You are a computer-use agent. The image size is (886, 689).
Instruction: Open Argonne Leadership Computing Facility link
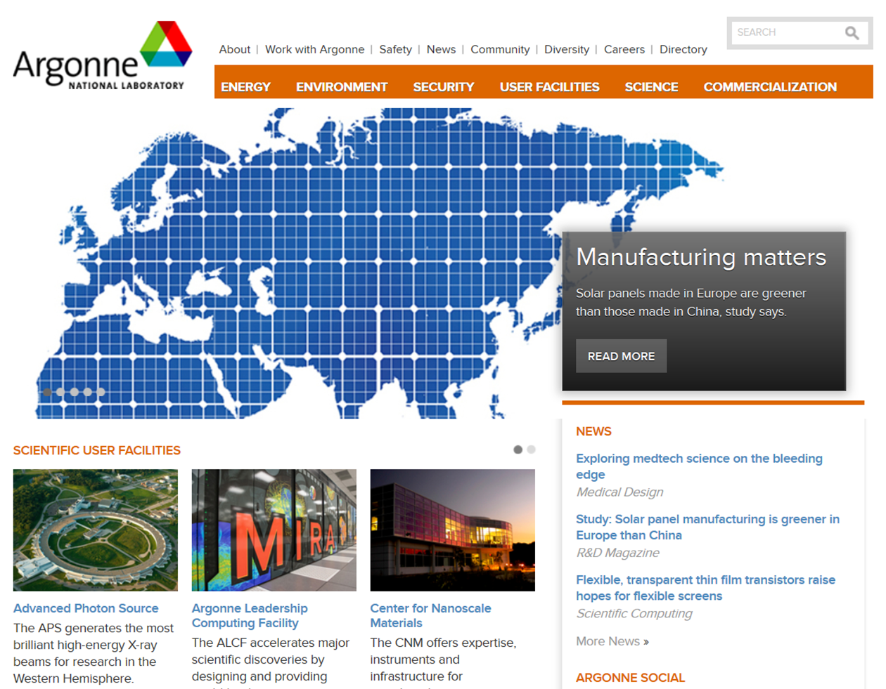tap(250, 615)
